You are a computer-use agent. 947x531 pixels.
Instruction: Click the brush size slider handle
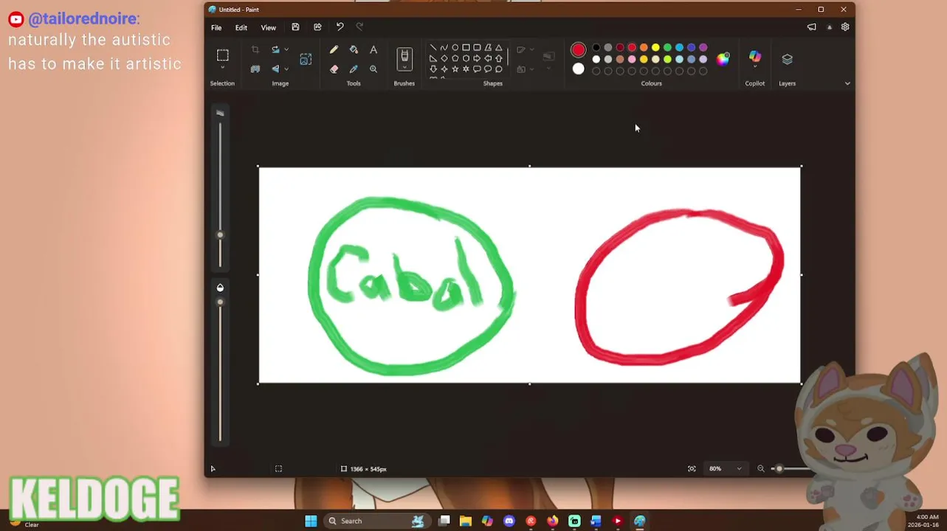coord(220,235)
